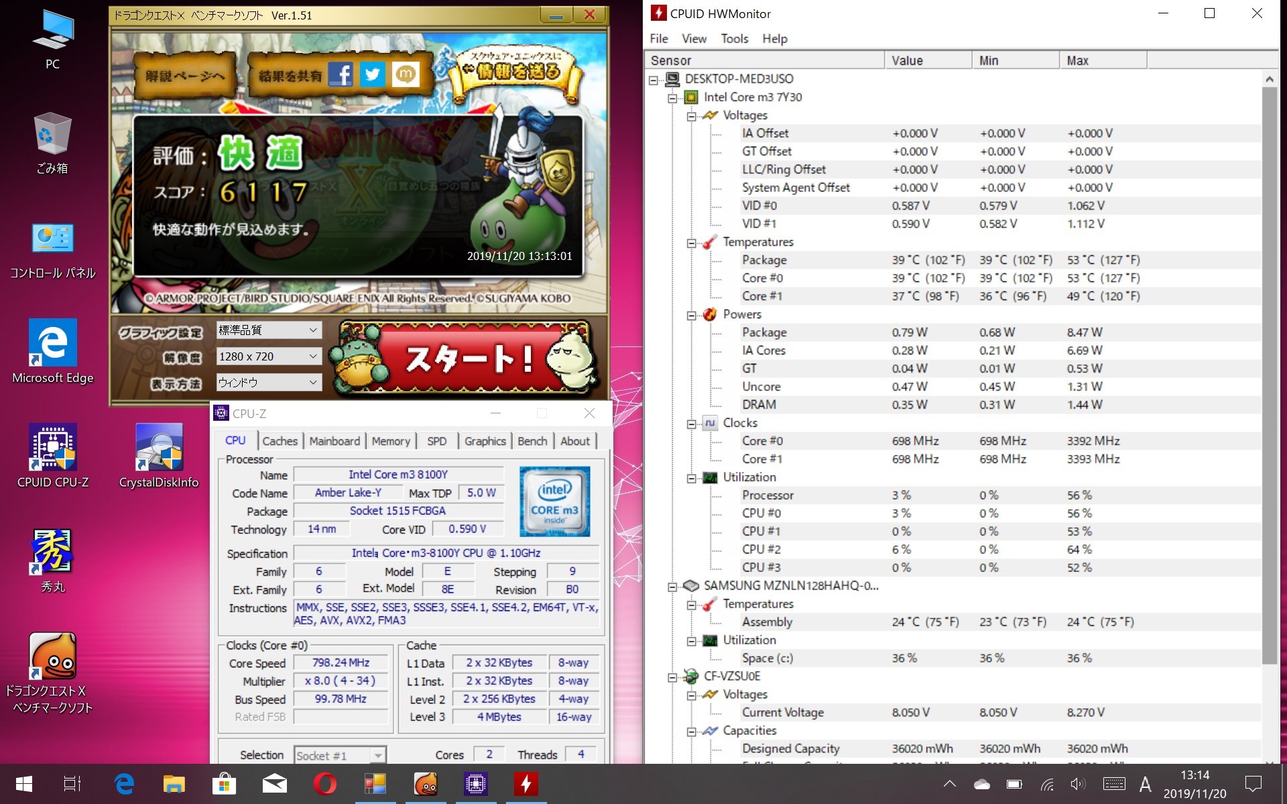Open Microsoft Store from taskbar

click(224, 783)
